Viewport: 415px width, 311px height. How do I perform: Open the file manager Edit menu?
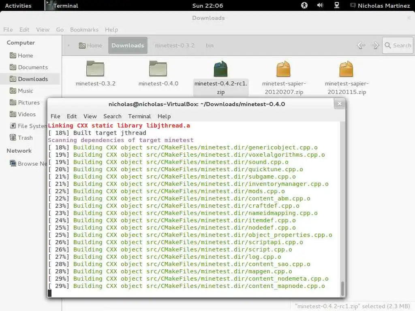[x=24, y=30]
